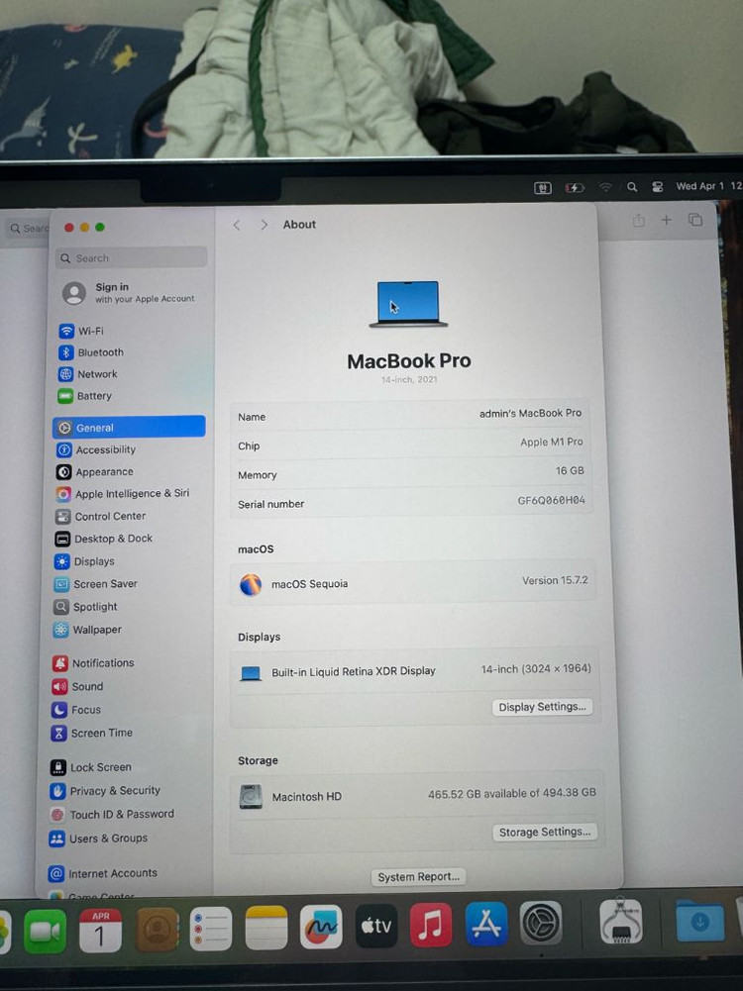Open Notifications settings
743x991 pixels.
click(x=93, y=663)
